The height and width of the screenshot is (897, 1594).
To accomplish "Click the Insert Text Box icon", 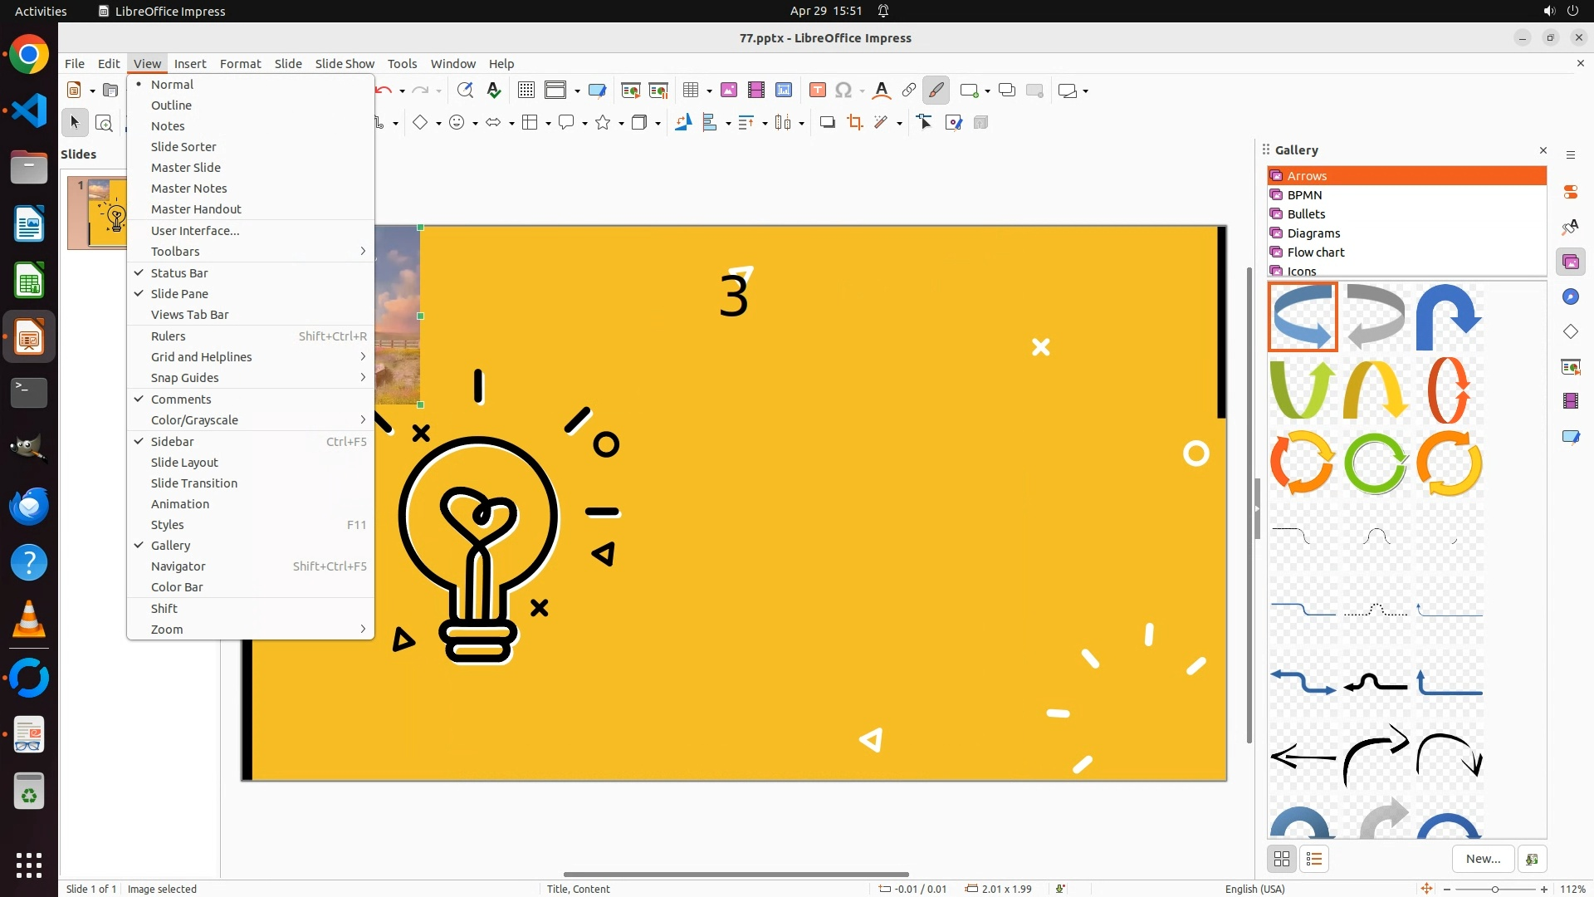I will click(817, 91).
